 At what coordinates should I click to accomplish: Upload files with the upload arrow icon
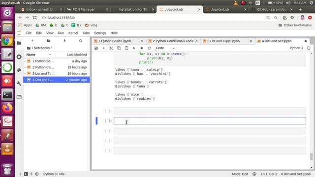(x=64, y=41)
